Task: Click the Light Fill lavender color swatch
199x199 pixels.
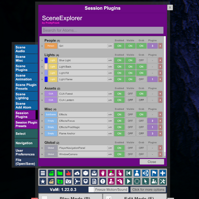Action: [x=46, y=73]
